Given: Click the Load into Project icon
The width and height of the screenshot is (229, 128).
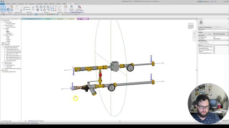Looking at the screenshot, I should click(72, 8).
